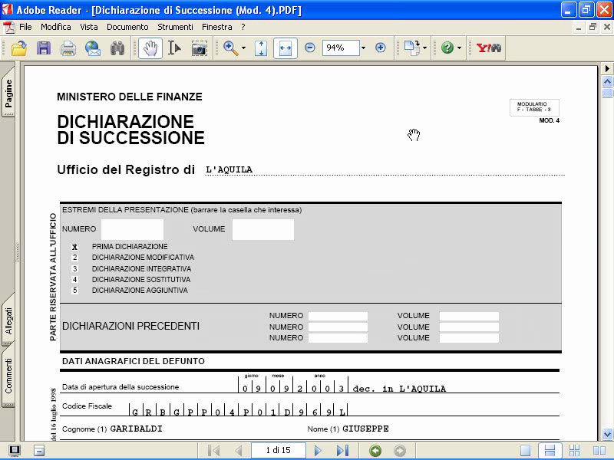Screen dimensions: 614x460
Task: Go forward to the next view (grey arrow)
Action: [x=399, y=451]
